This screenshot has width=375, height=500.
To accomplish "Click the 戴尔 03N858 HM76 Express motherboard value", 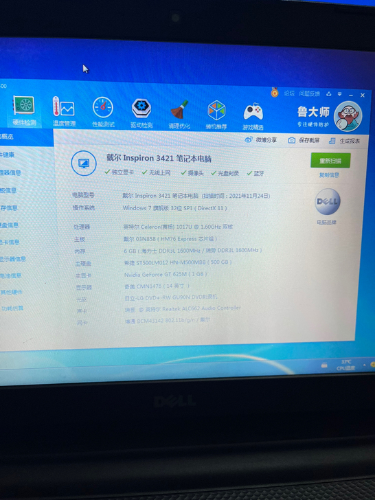I will [170, 239].
